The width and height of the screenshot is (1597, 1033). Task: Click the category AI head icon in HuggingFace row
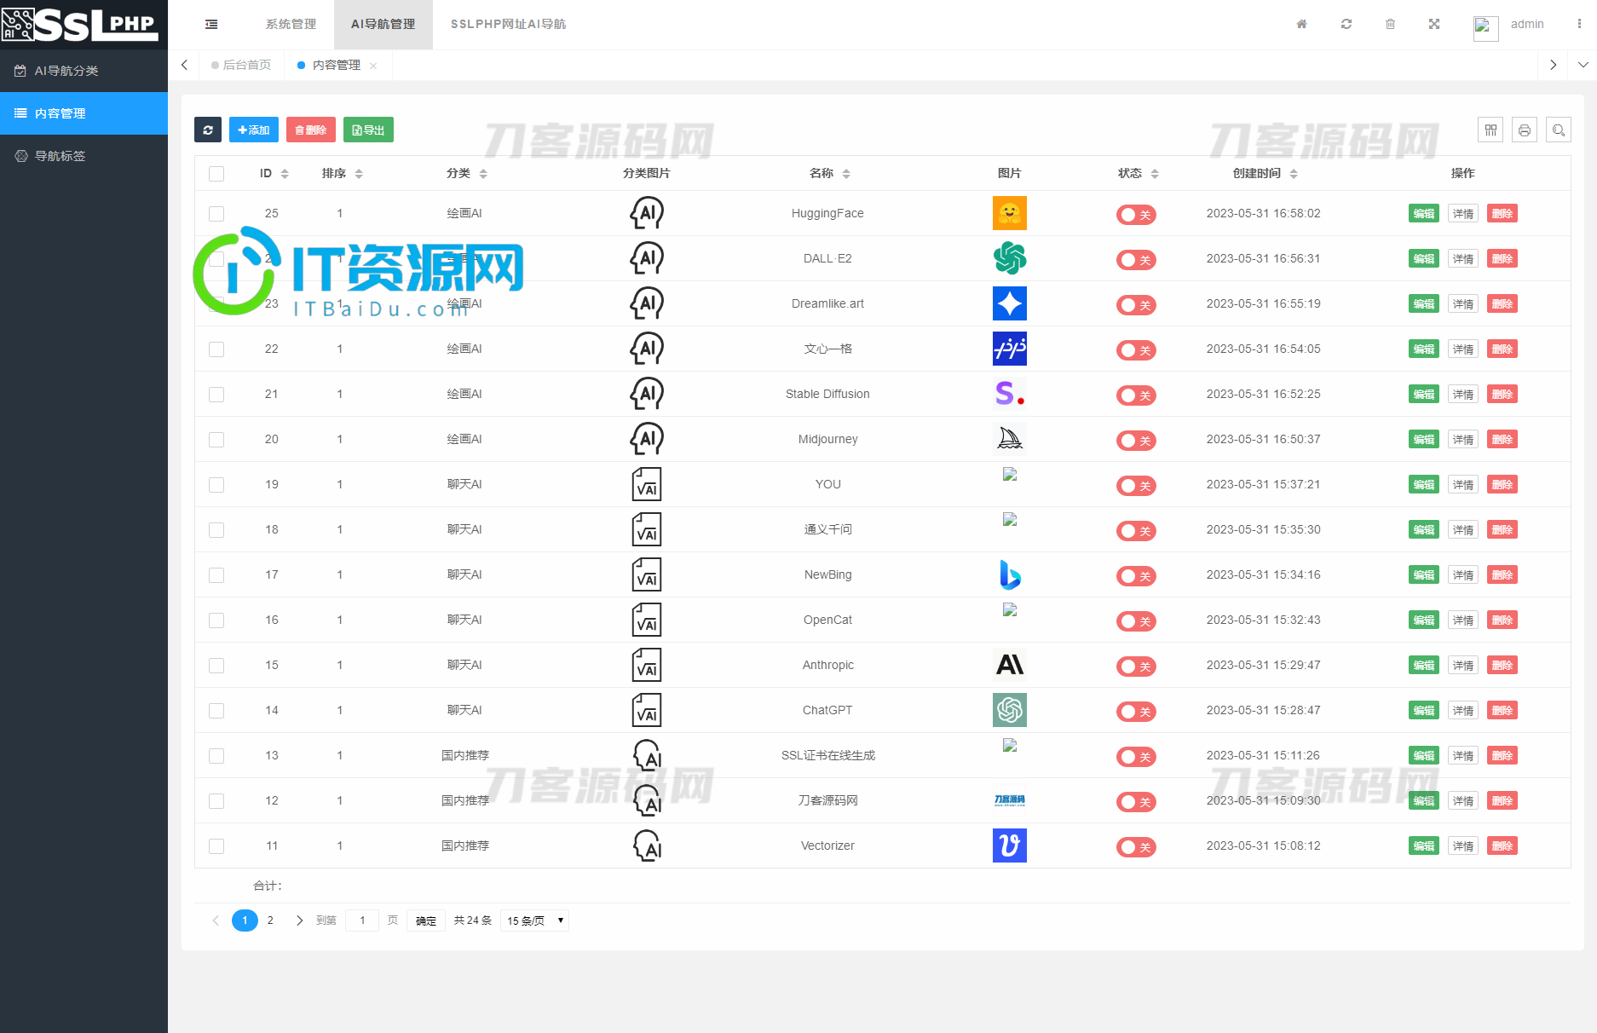647,213
